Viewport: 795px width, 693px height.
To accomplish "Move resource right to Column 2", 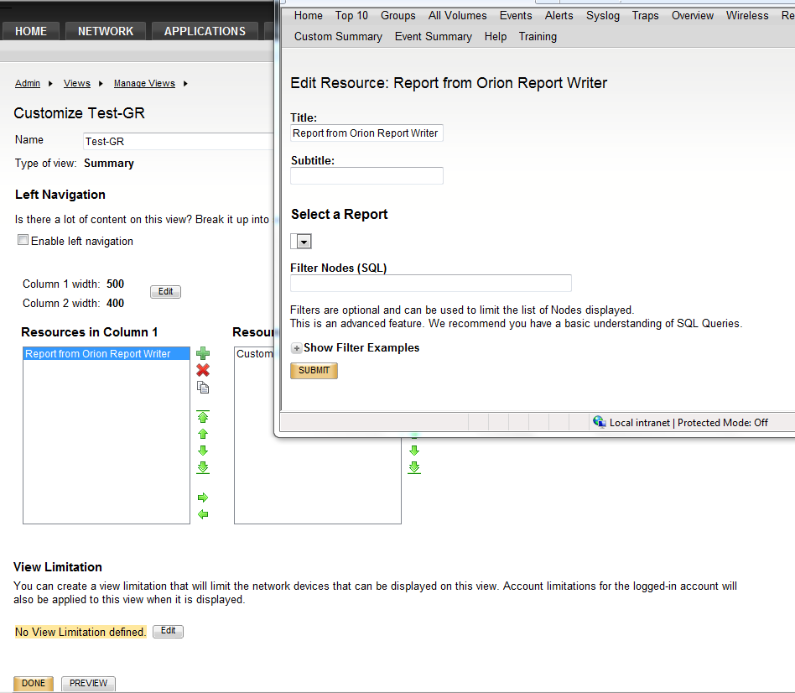I will pos(203,498).
